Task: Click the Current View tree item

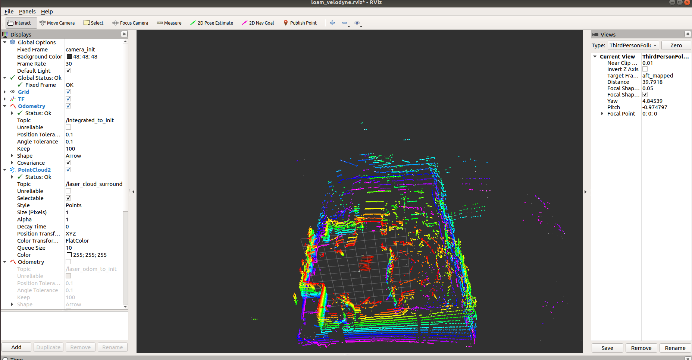Action: coord(617,56)
